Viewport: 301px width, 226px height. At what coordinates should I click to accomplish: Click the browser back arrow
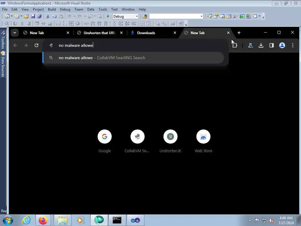pos(15,45)
